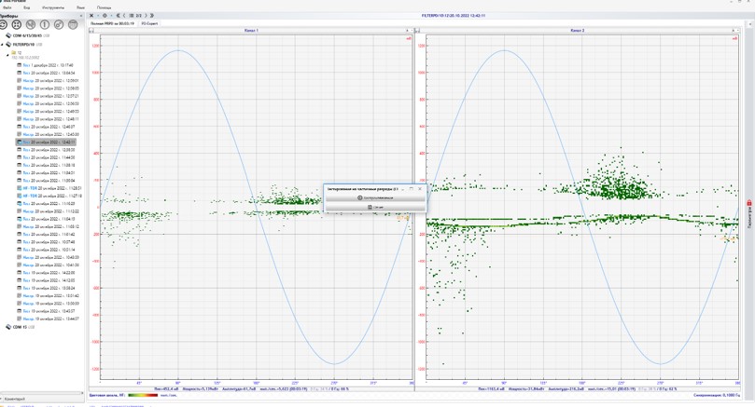
Task: Open the Файл menu
Action: 8,7
